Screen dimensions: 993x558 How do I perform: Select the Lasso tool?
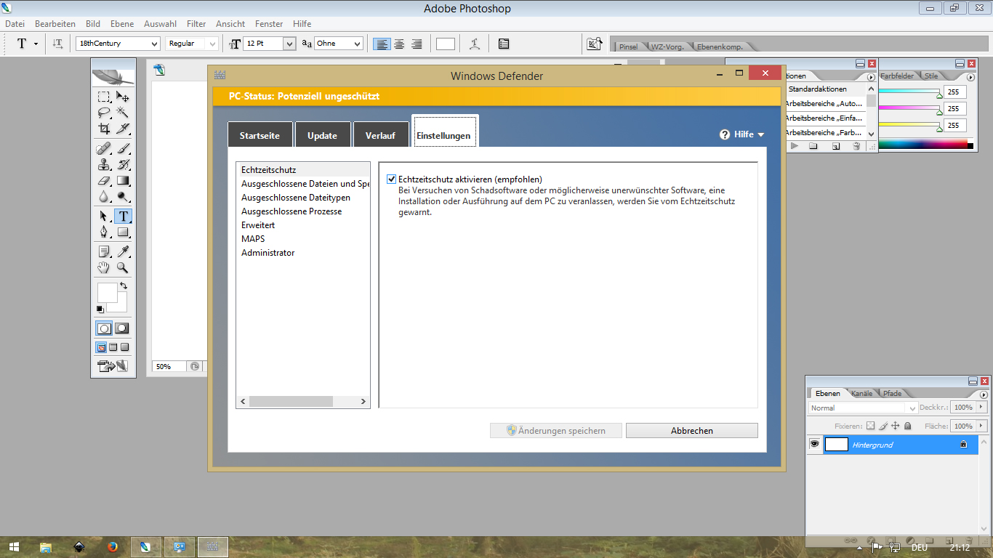click(104, 113)
